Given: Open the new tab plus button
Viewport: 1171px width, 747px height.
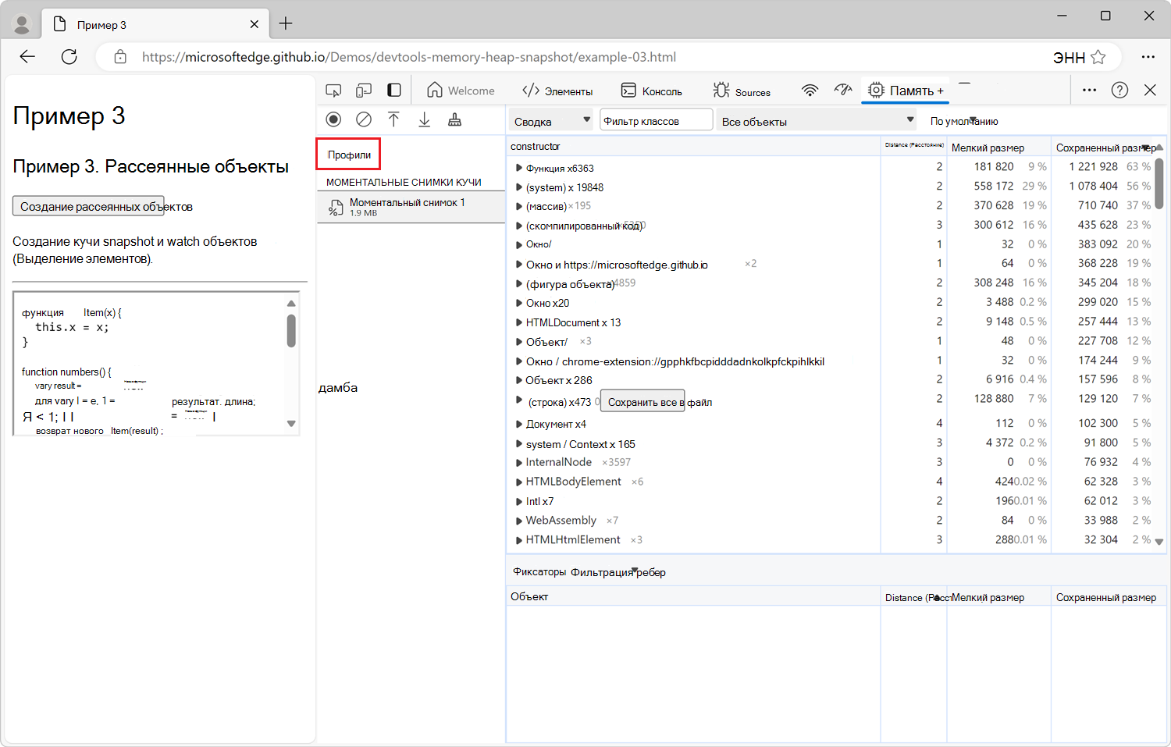Looking at the screenshot, I should [286, 23].
